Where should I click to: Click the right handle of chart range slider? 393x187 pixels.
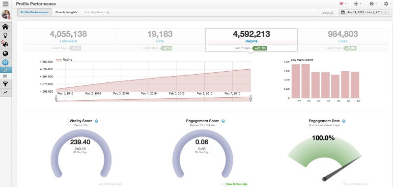click(251, 99)
